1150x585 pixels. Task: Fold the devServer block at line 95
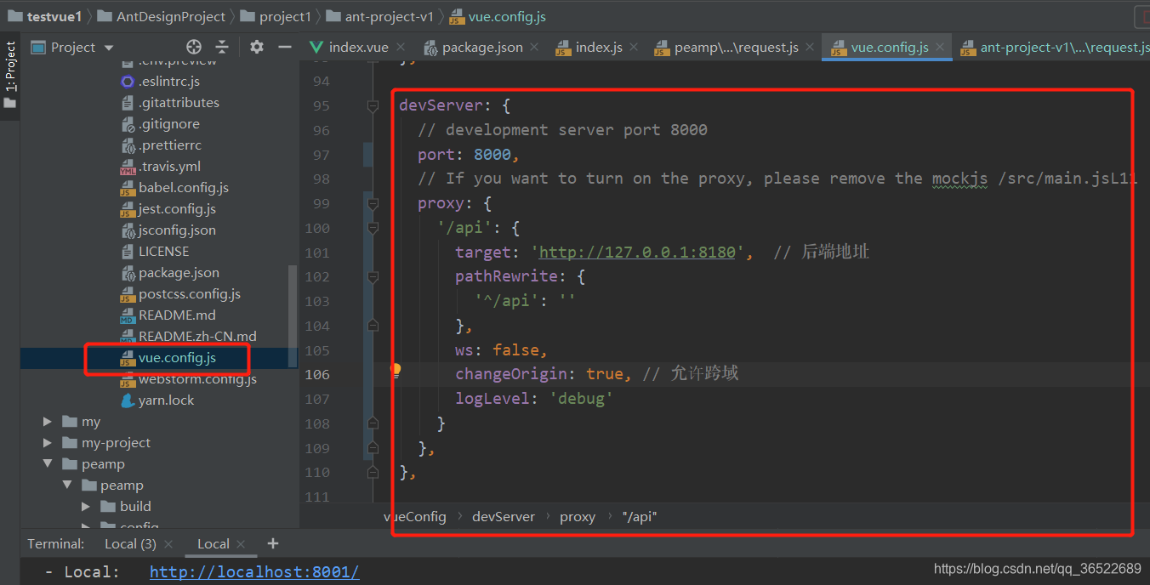pyautogui.click(x=373, y=106)
